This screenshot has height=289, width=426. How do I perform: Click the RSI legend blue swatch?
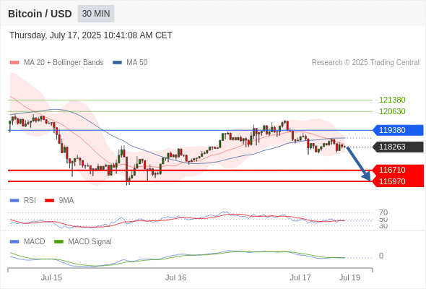(14, 201)
